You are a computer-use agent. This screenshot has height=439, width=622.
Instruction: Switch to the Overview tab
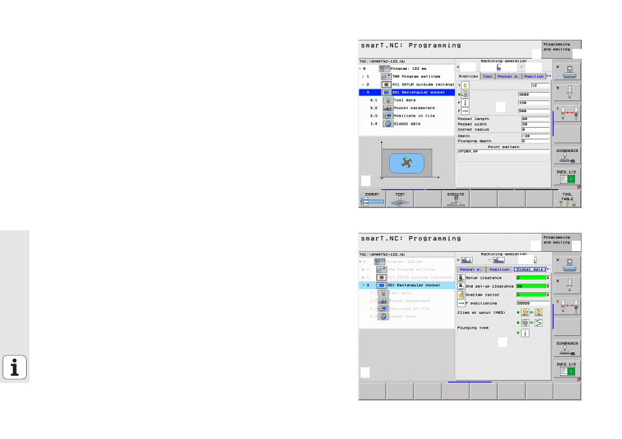(467, 76)
